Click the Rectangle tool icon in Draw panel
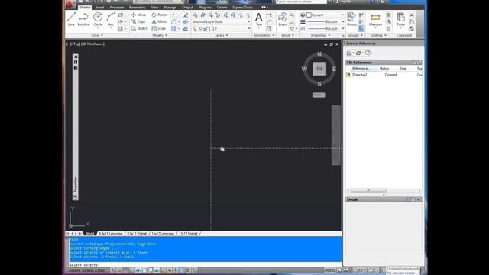This screenshot has height=275, width=489. coord(121,15)
